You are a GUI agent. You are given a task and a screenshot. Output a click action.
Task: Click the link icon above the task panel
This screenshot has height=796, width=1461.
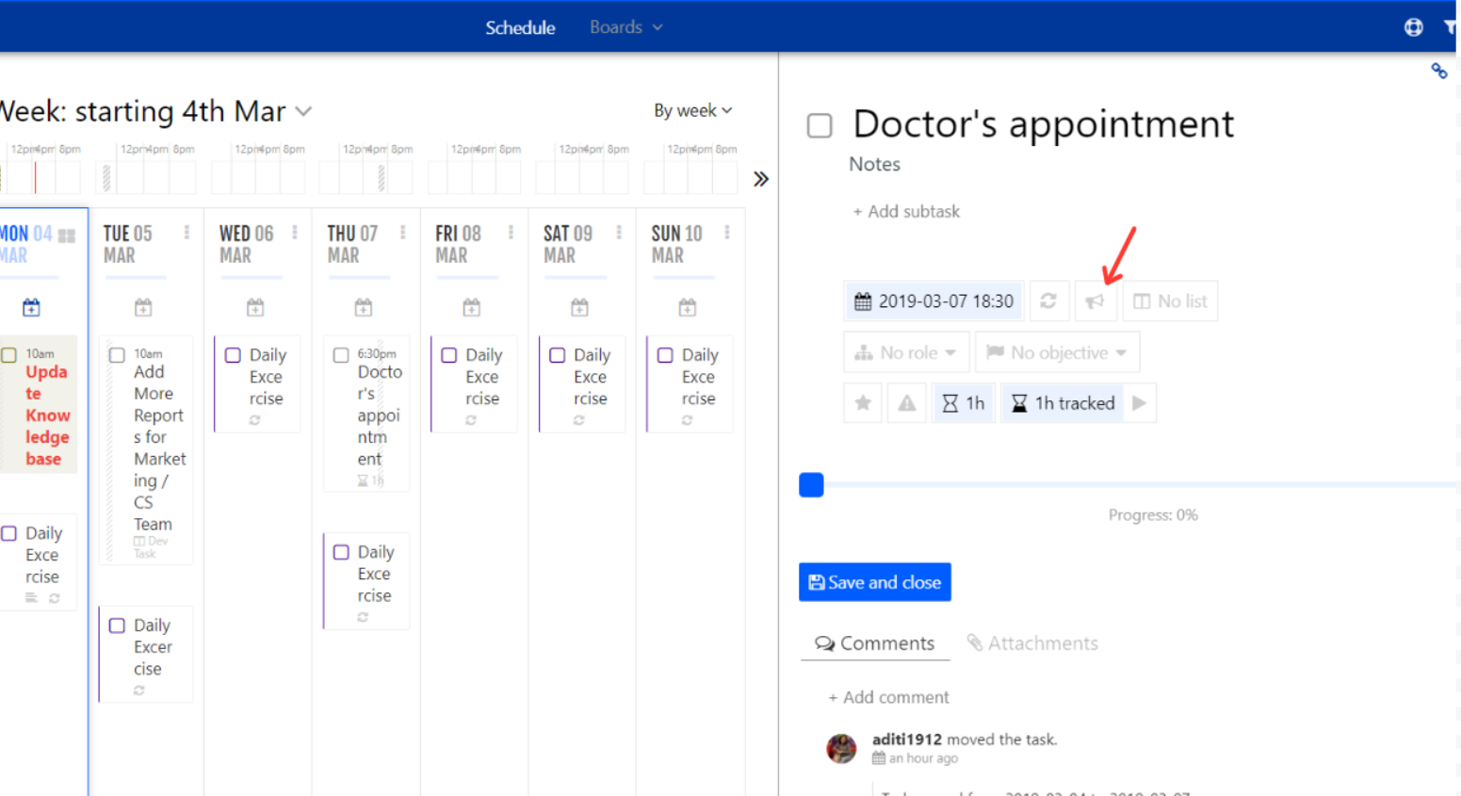tap(1438, 71)
